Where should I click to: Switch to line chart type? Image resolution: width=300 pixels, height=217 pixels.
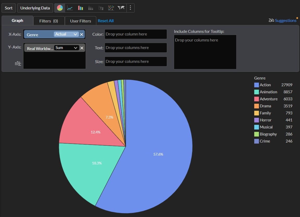70,8
